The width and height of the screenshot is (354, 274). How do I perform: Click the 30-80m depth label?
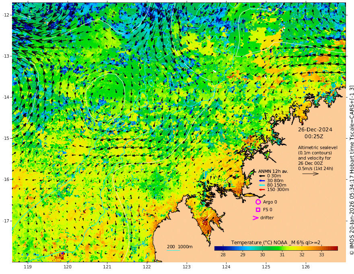point(275,181)
